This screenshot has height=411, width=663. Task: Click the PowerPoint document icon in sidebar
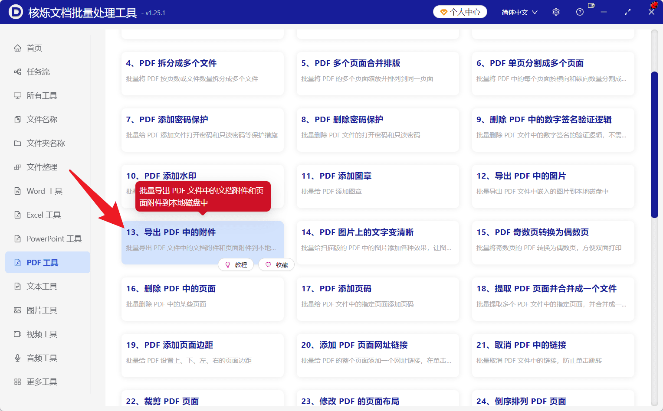[x=17, y=239]
